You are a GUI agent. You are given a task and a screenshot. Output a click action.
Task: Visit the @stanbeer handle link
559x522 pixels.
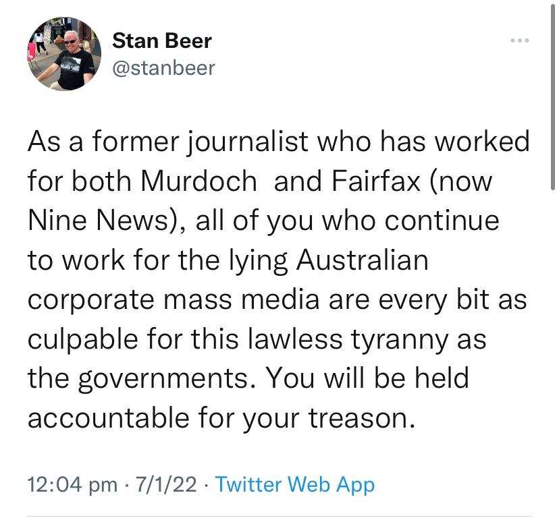(163, 68)
